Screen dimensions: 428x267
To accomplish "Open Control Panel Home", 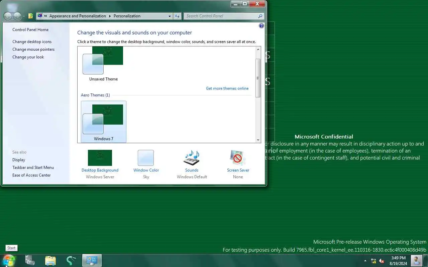I will (30, 30).
